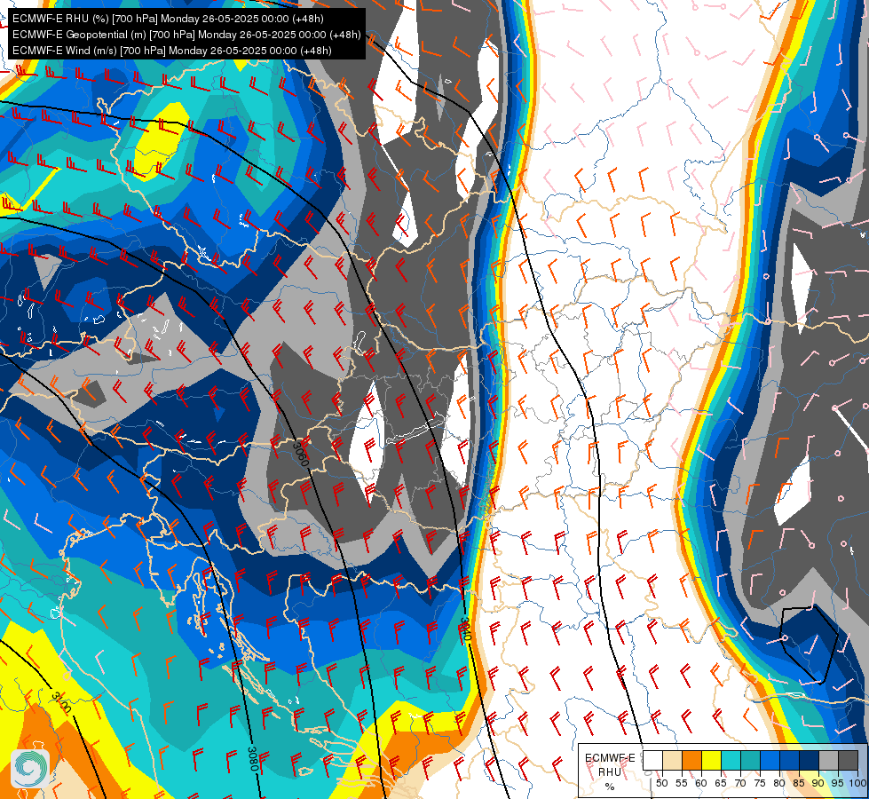Click the 3100 geopotential contour label

tap(61, 702)
